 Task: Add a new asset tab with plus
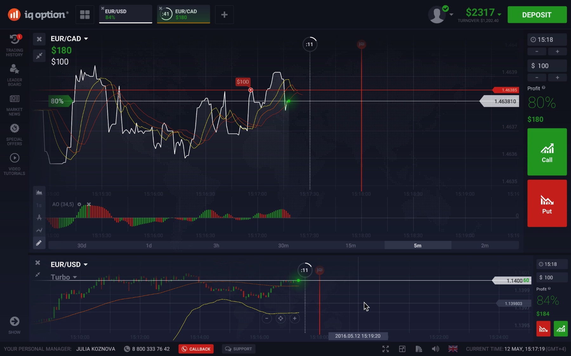tap(224, 15)
